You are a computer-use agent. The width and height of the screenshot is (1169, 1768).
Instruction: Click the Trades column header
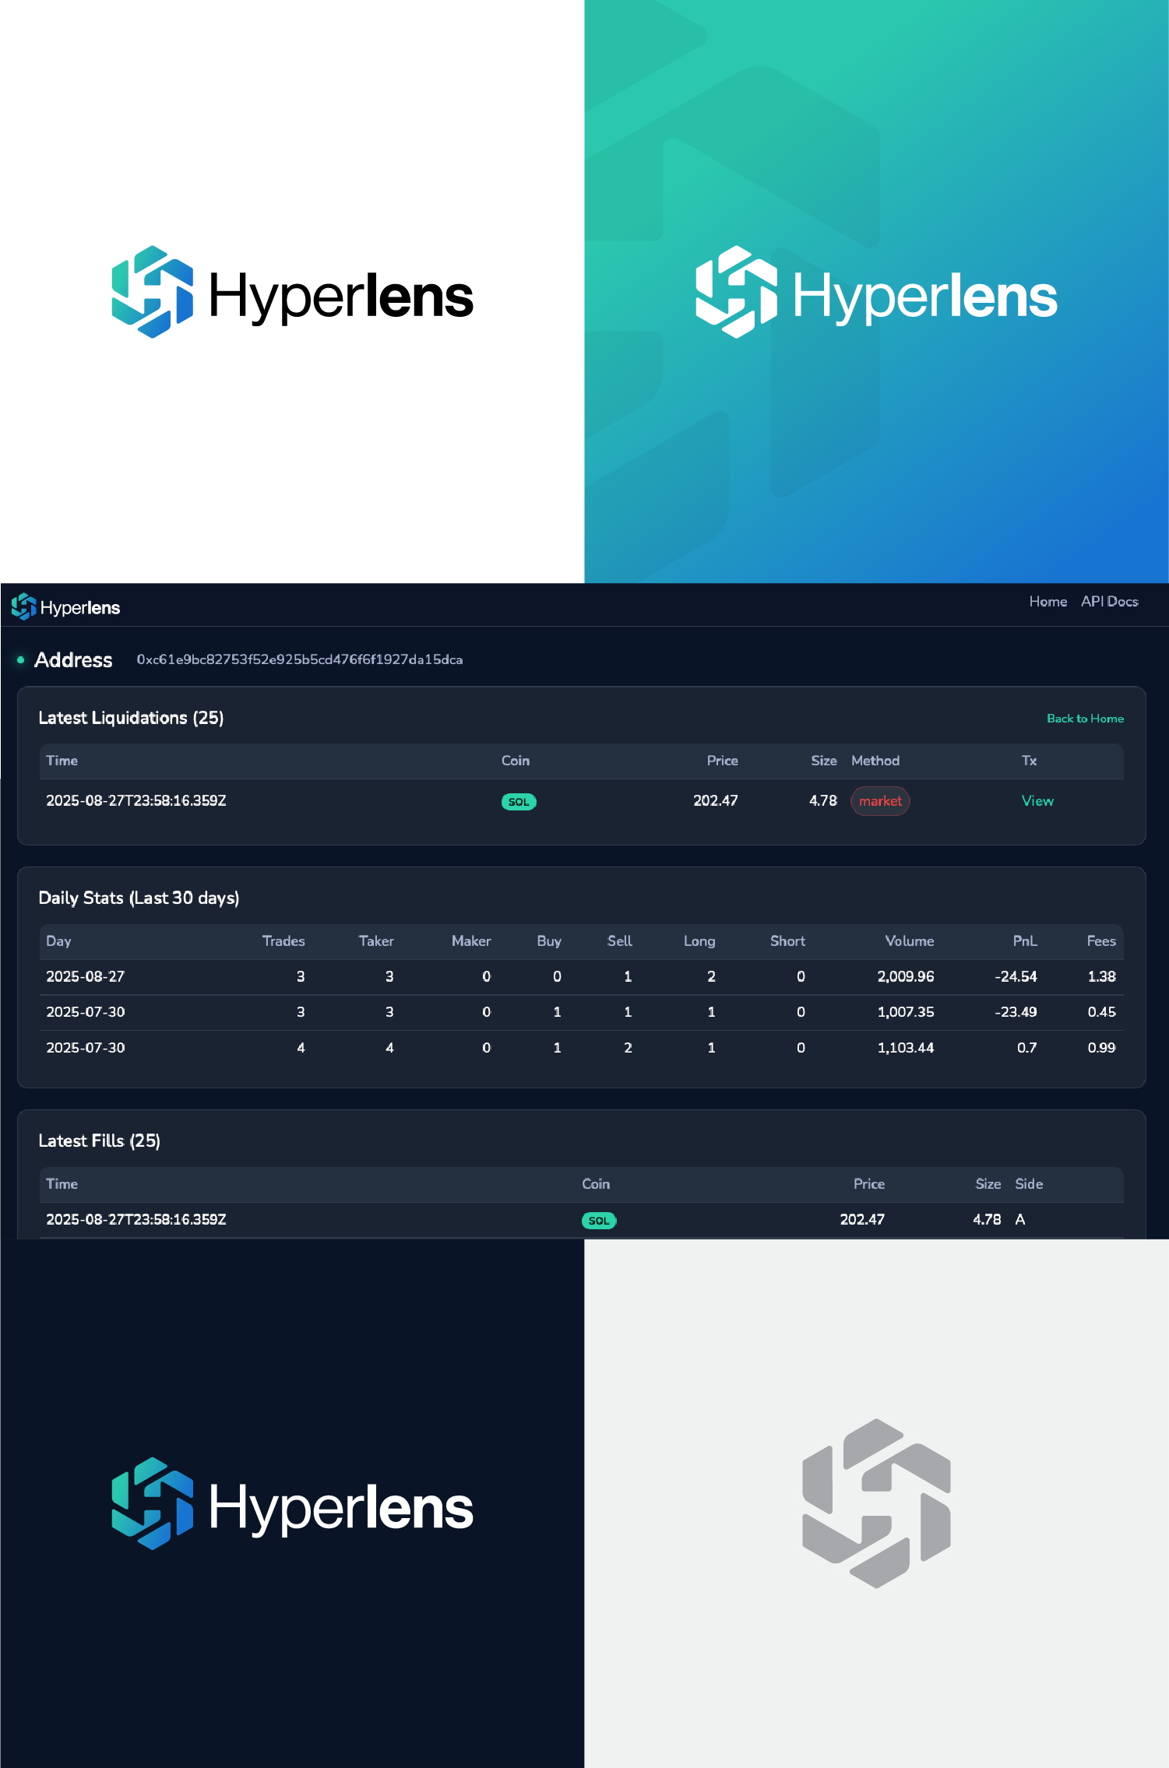(x=283, y=941)
